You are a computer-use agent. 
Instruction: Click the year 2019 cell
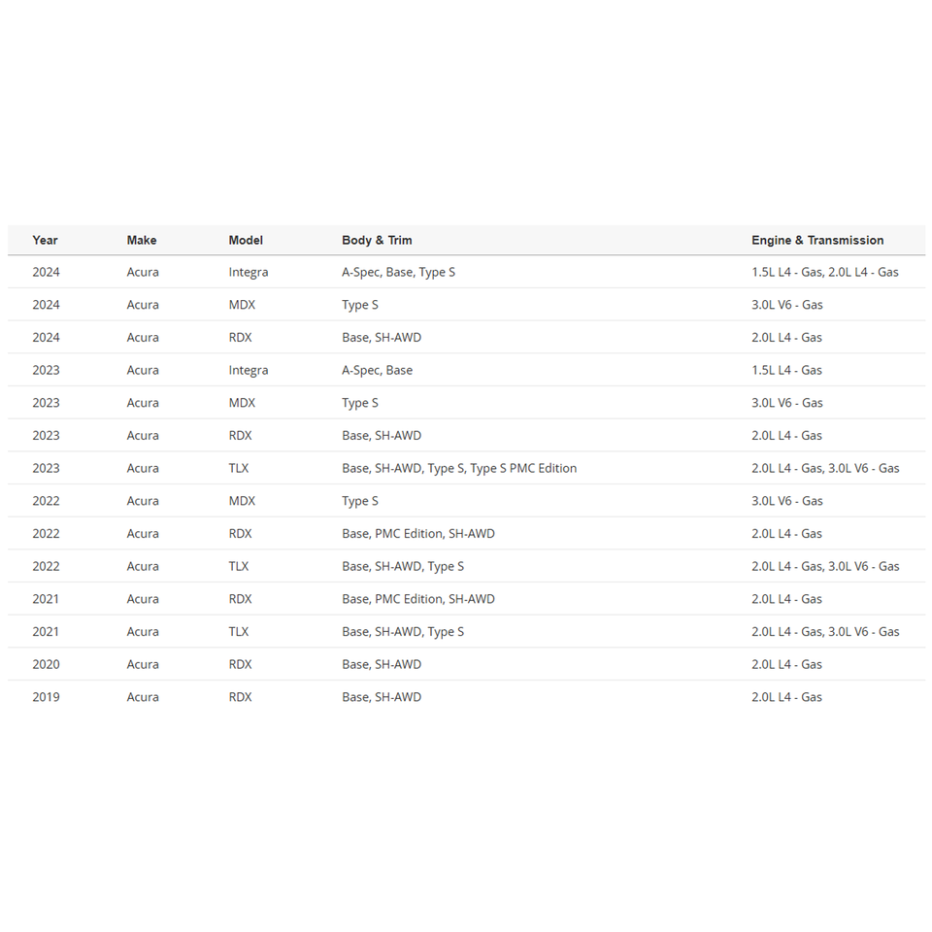(46, 697)
